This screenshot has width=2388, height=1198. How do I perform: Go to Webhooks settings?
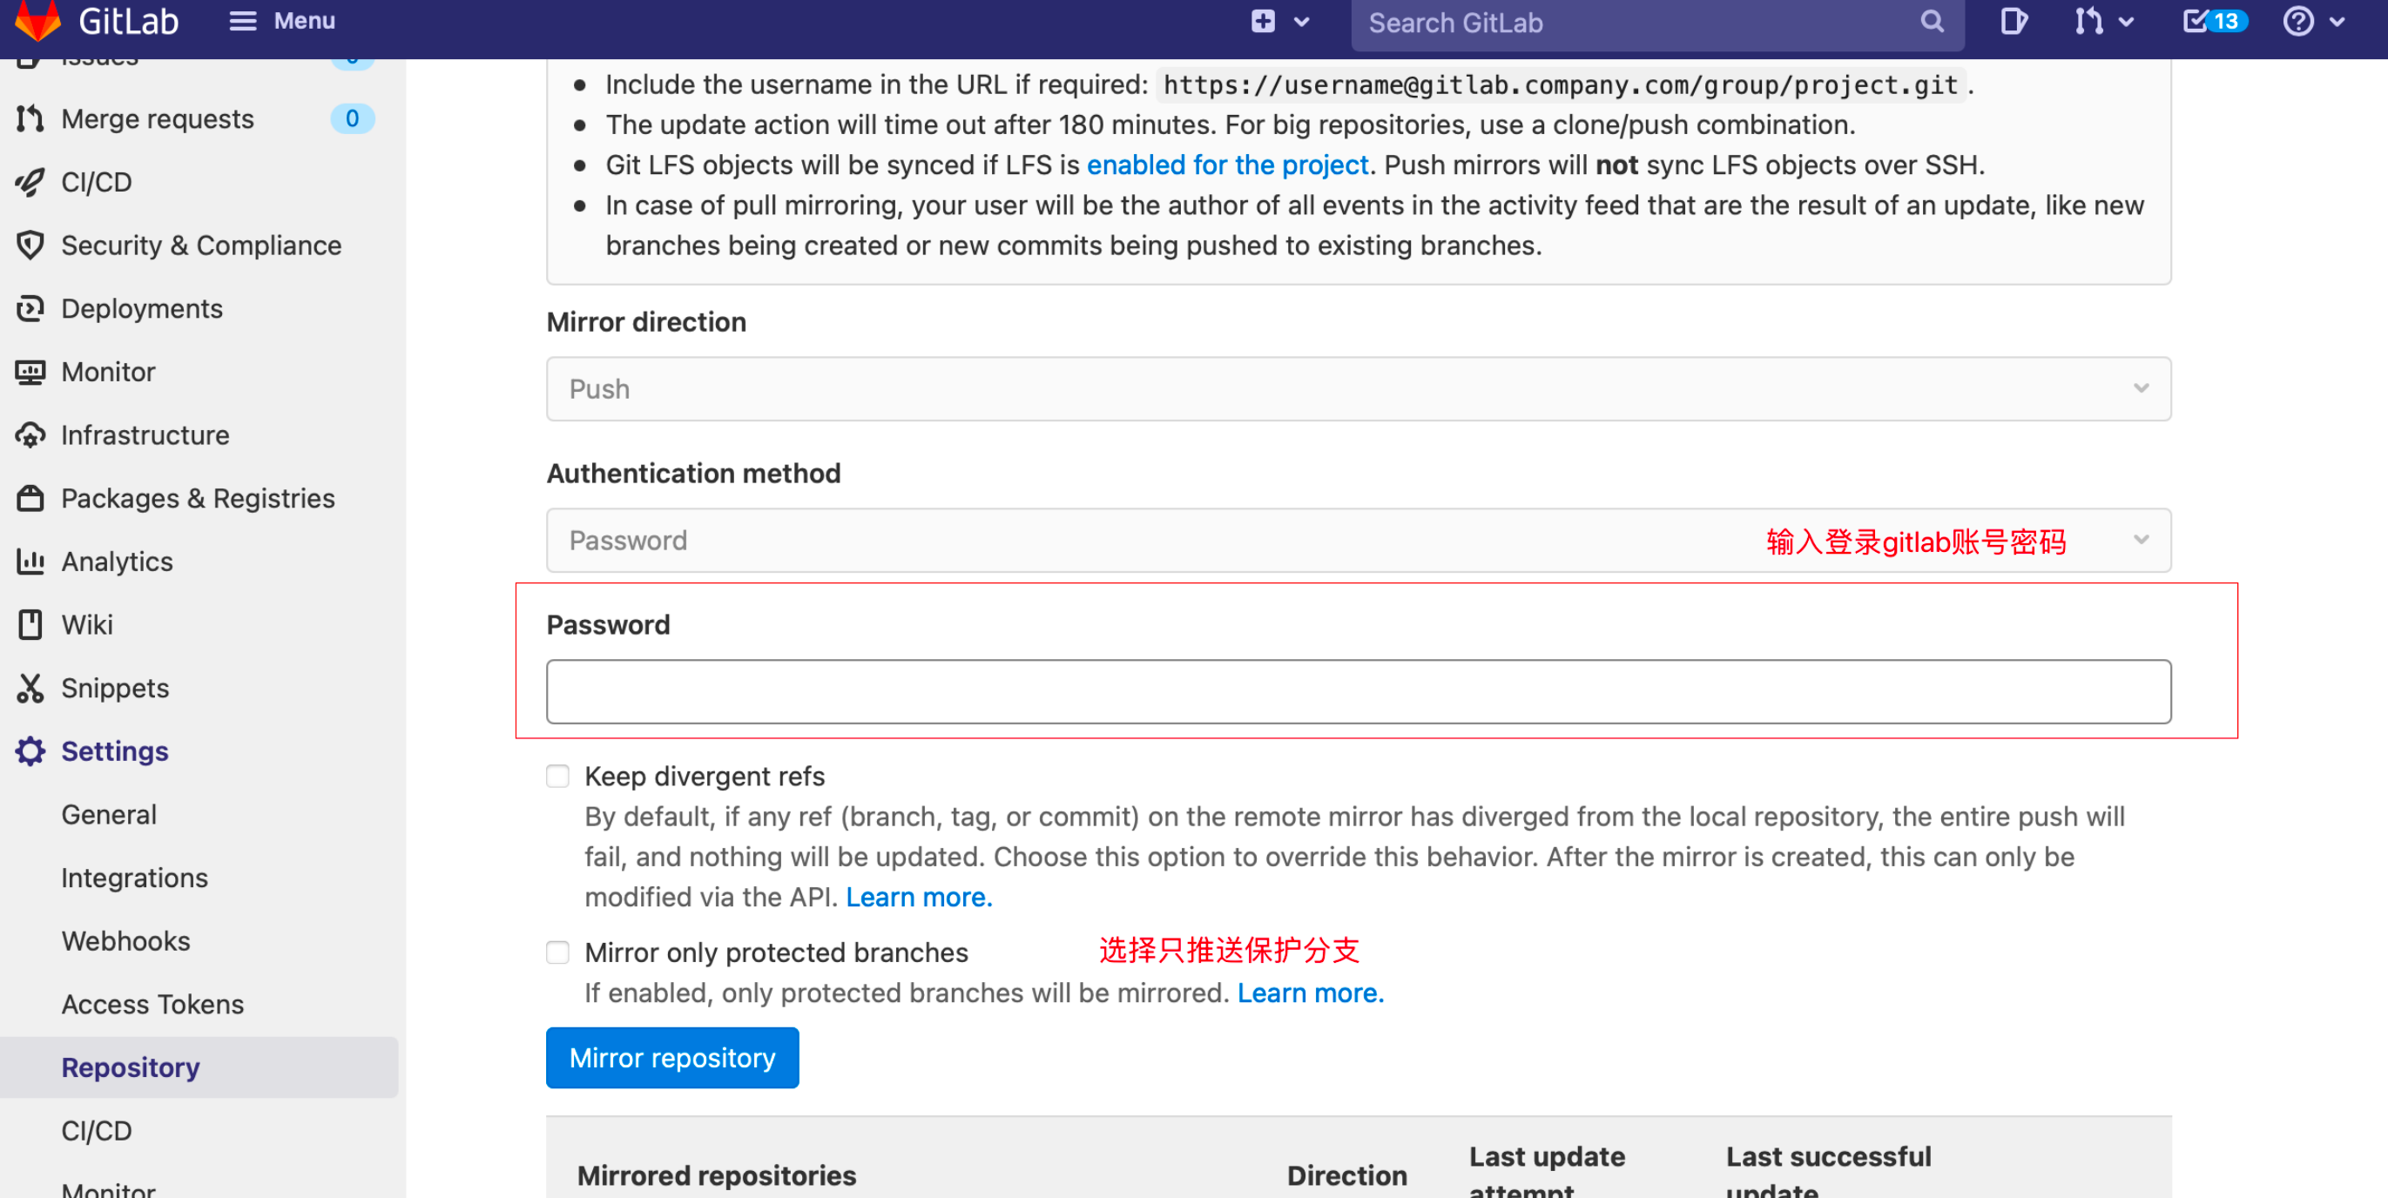[126, 940]
